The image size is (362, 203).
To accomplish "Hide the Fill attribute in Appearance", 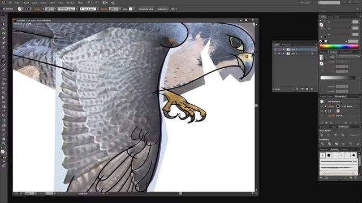I will click(322, 111).
